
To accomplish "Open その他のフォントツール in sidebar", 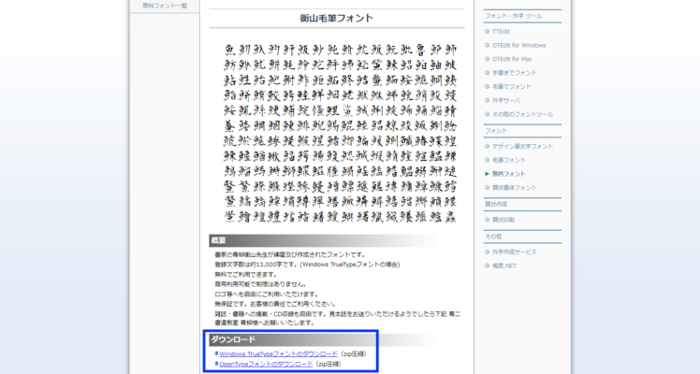I will [522, 114].
